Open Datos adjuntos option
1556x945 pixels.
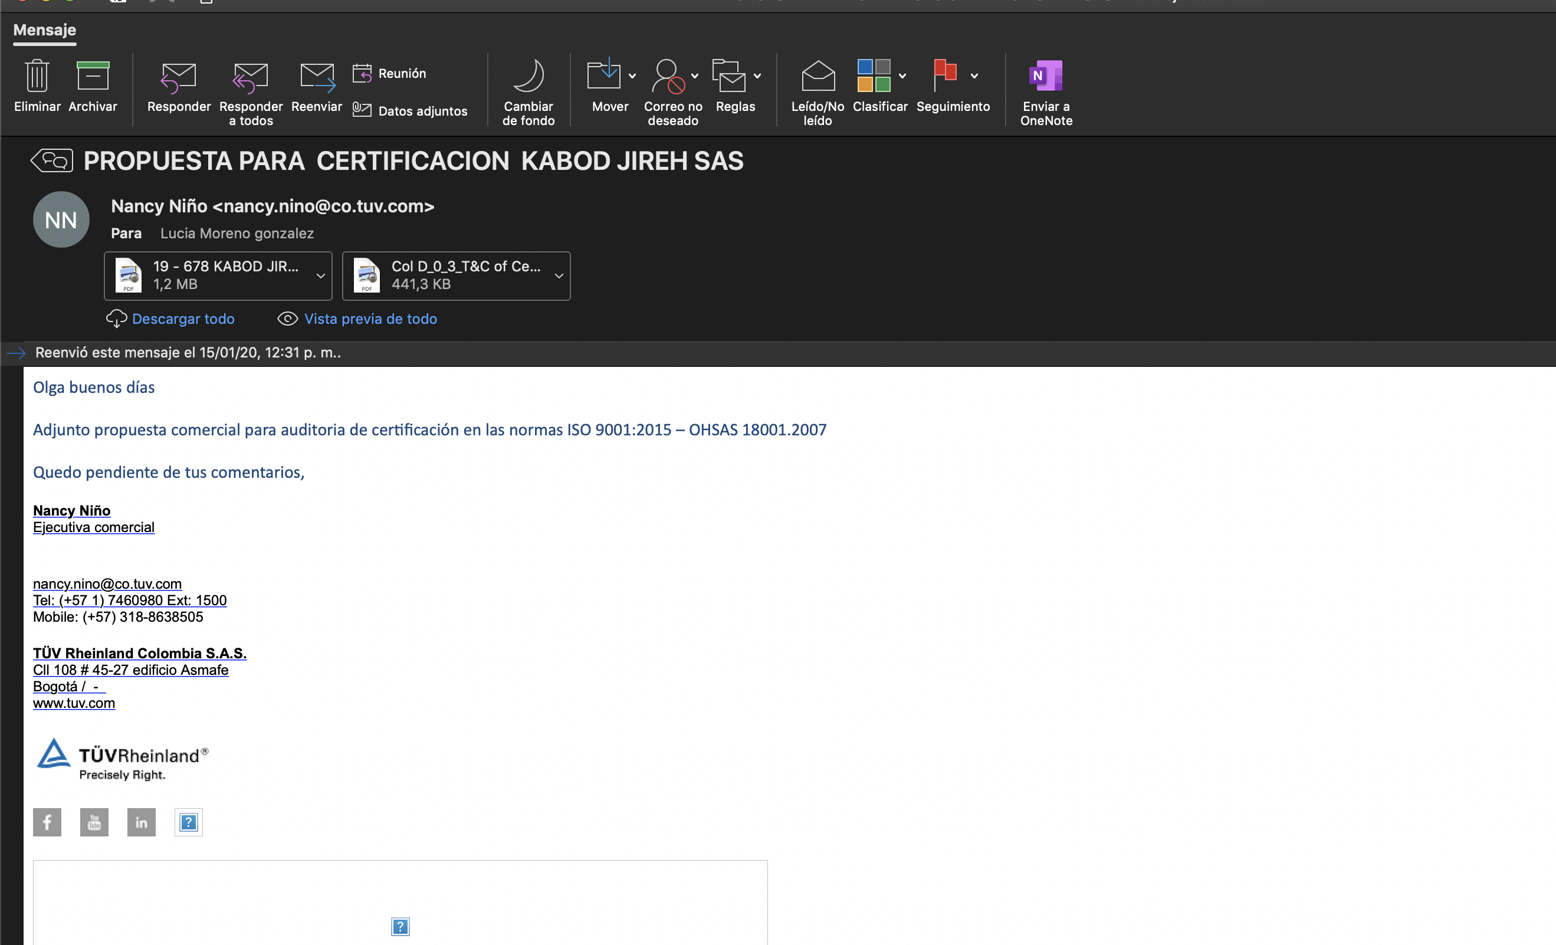click(x=410, y=110)
